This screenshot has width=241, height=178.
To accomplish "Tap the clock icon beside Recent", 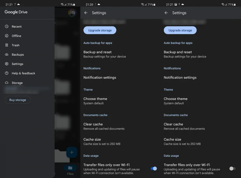I will (x=7, y=26).
